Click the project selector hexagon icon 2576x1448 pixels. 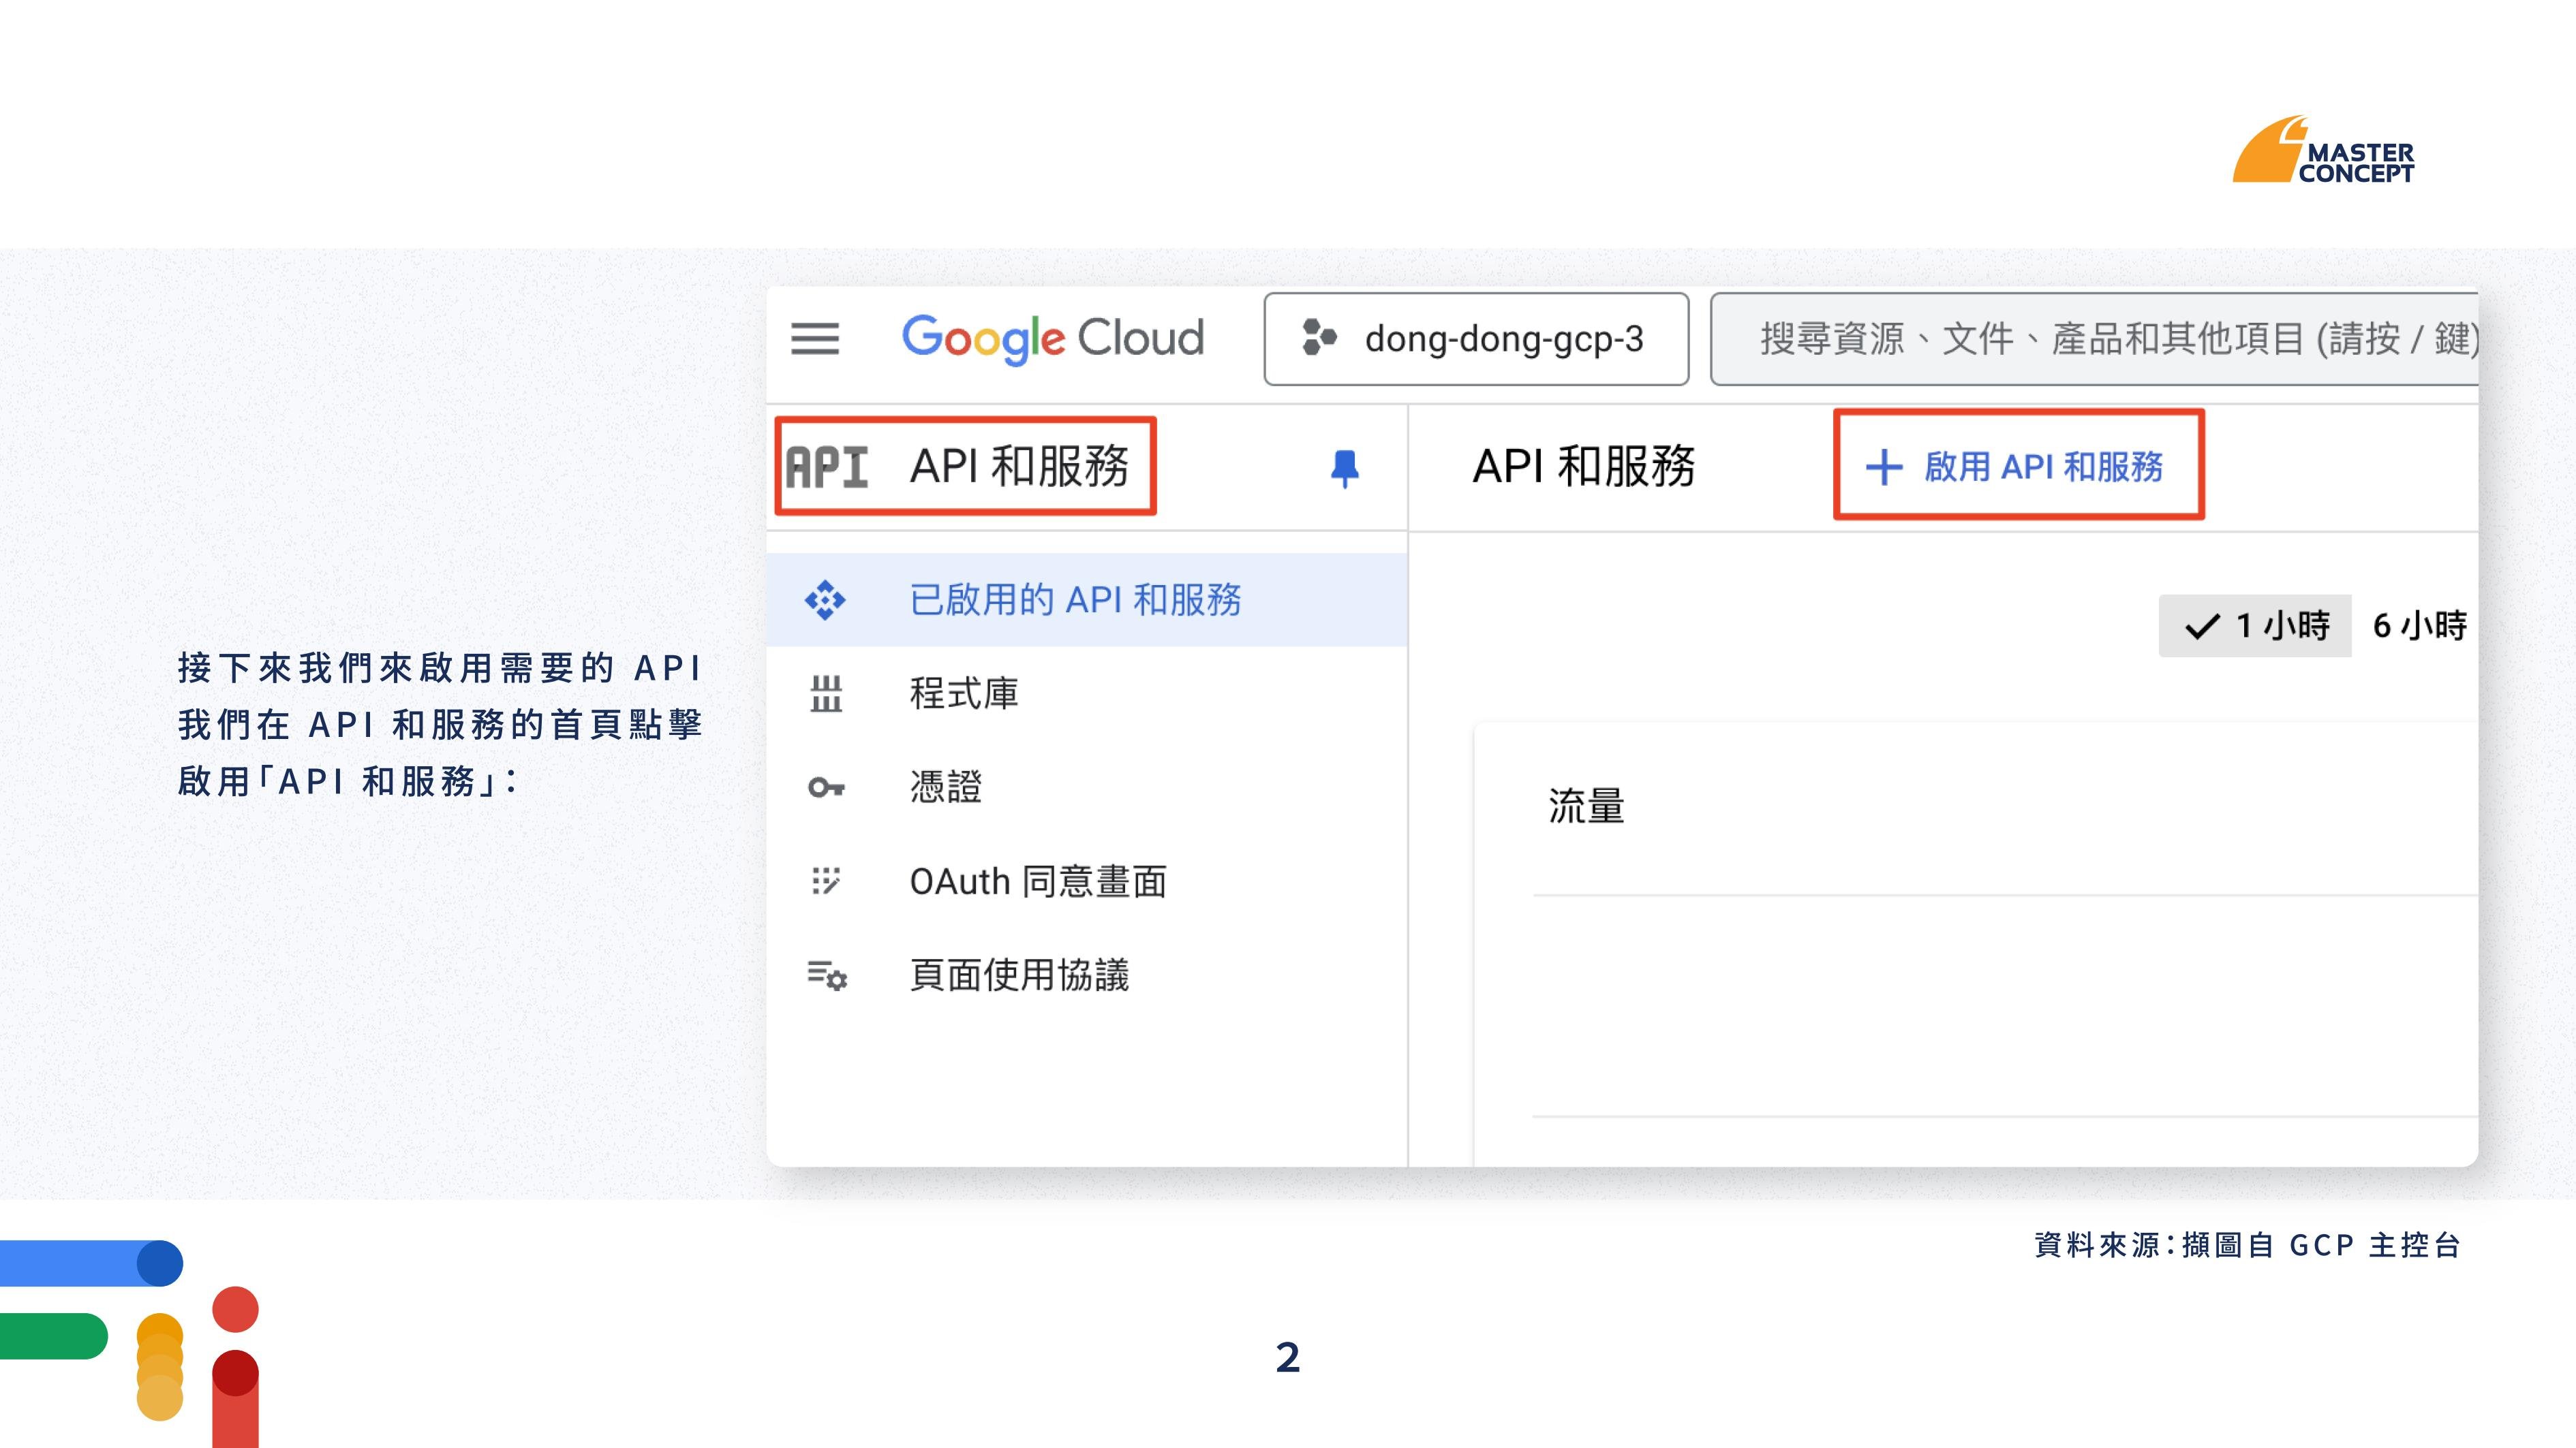click(x=1319, y=338)
